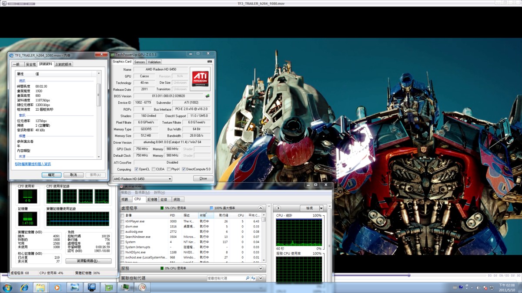The width and height of the screenshot is (522, 293).
Task: Toggle the PhysX checkbox in GPU-Z
Action: [x=169, y=169]
